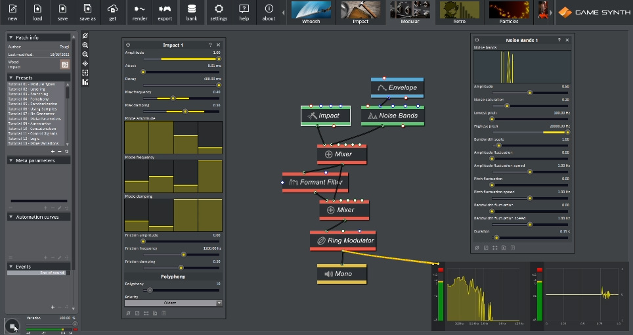This screenshot has height=335, width=633.
Task: Click the zoom out magnifier icon
Action: pyautogui.click(x=85, y=55)
